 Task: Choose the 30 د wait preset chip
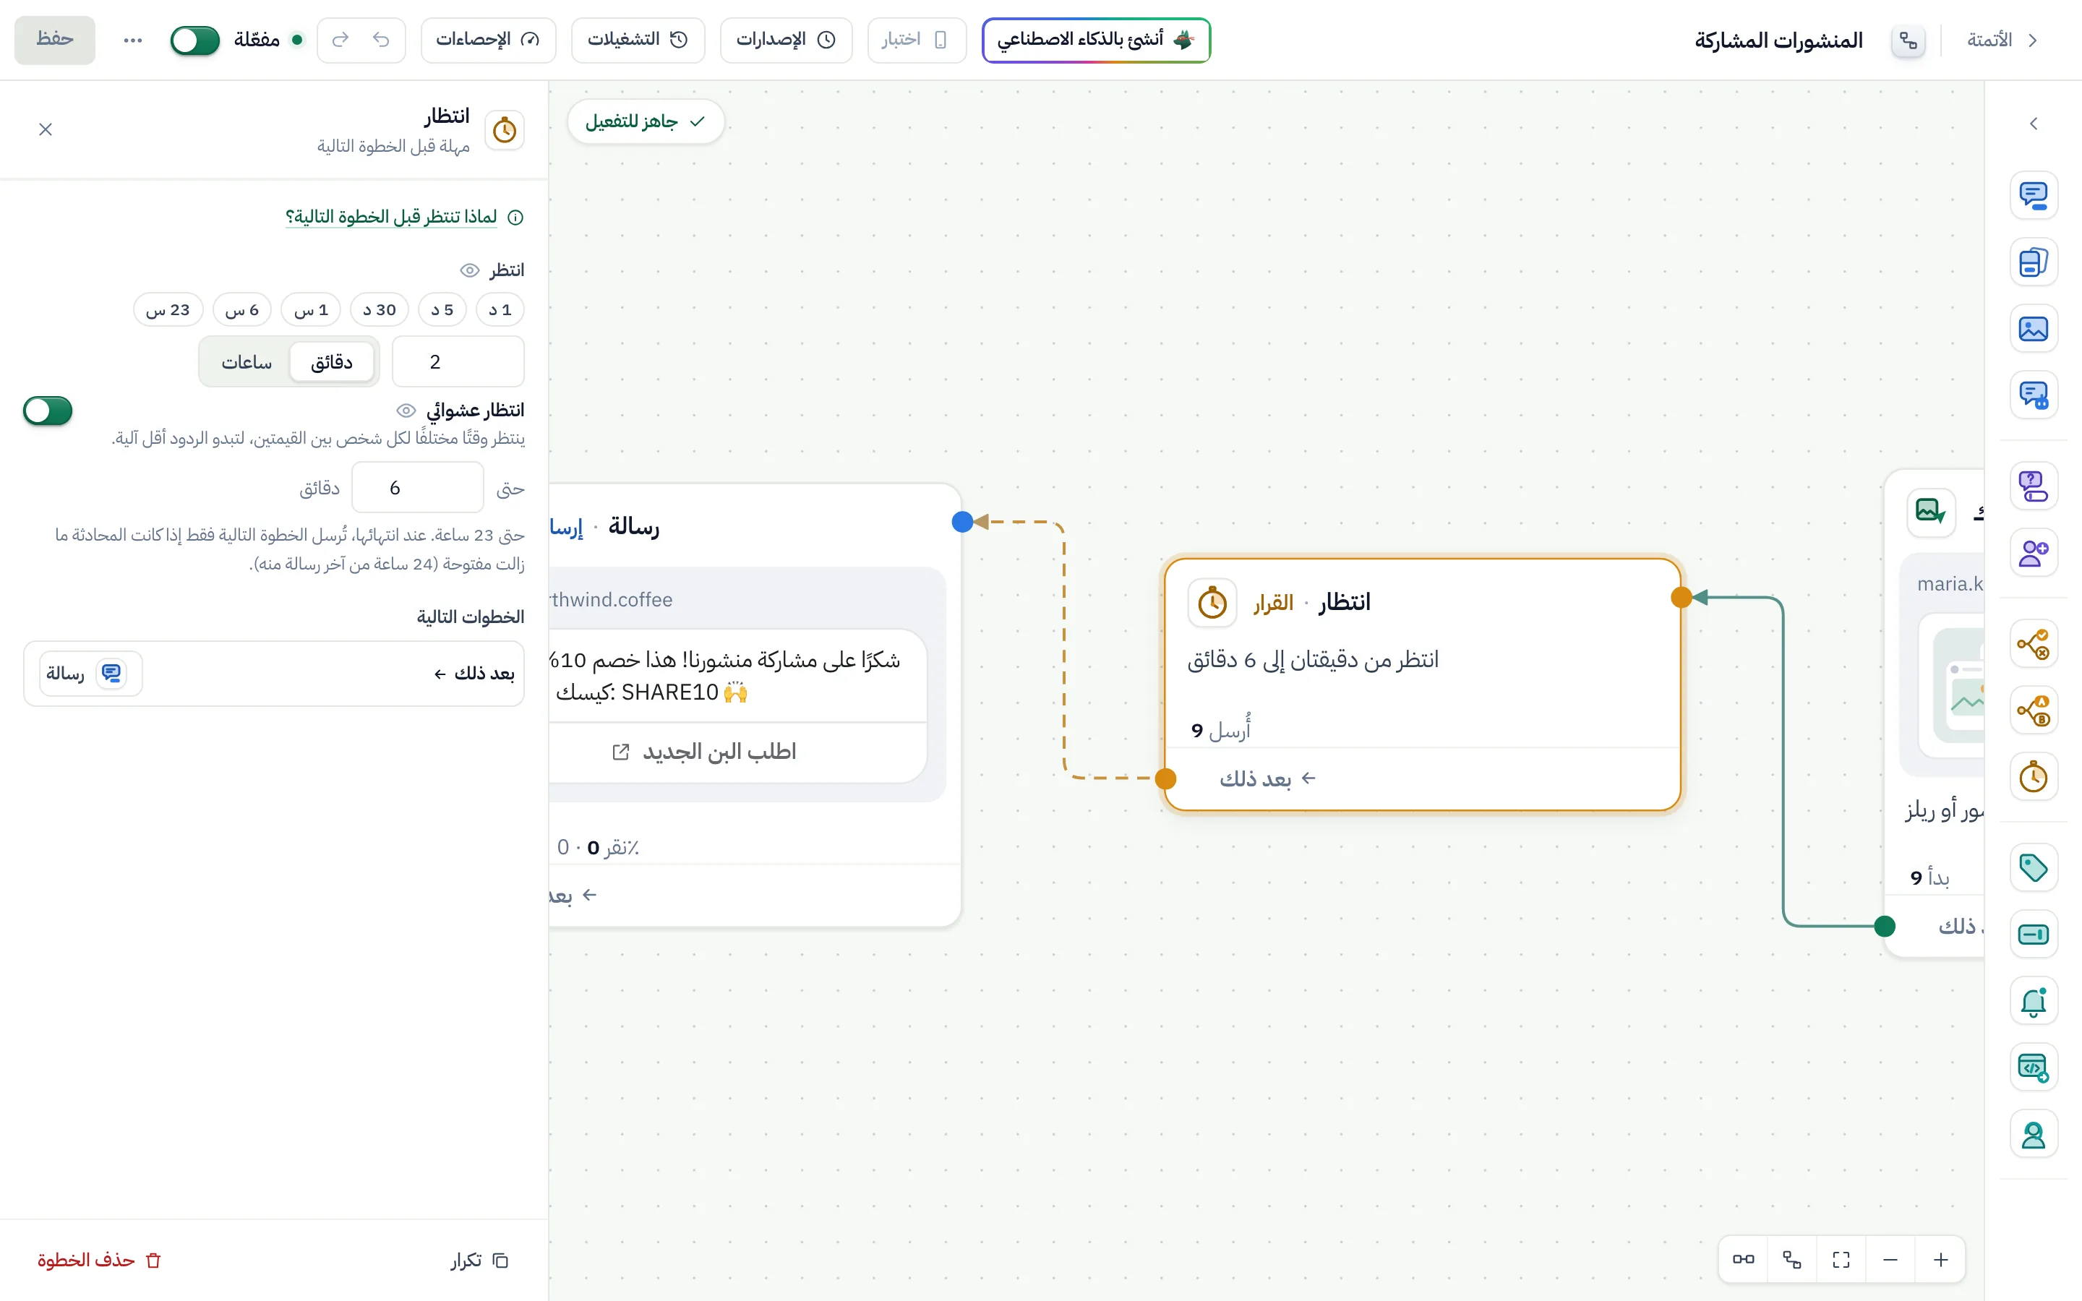pyautogui.click(x=380, y=310)
